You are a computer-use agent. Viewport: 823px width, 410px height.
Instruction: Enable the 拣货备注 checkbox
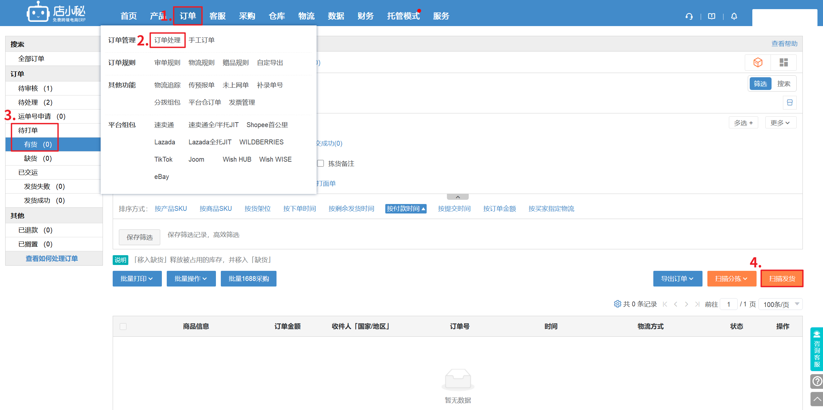[320, 163]
